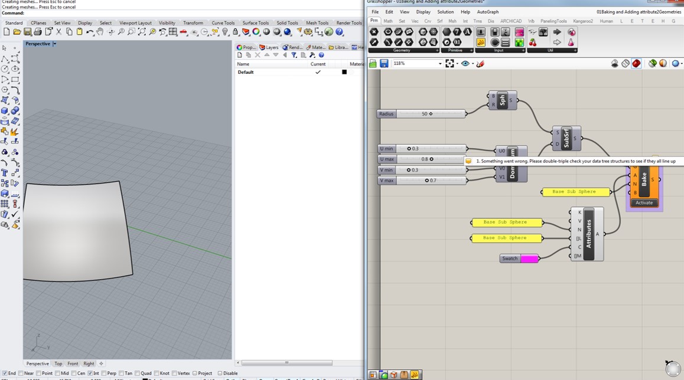Click the magenta Swatch colour
Image resolution: width=684 pixels, height=380 pixels.
pos(530,258)
